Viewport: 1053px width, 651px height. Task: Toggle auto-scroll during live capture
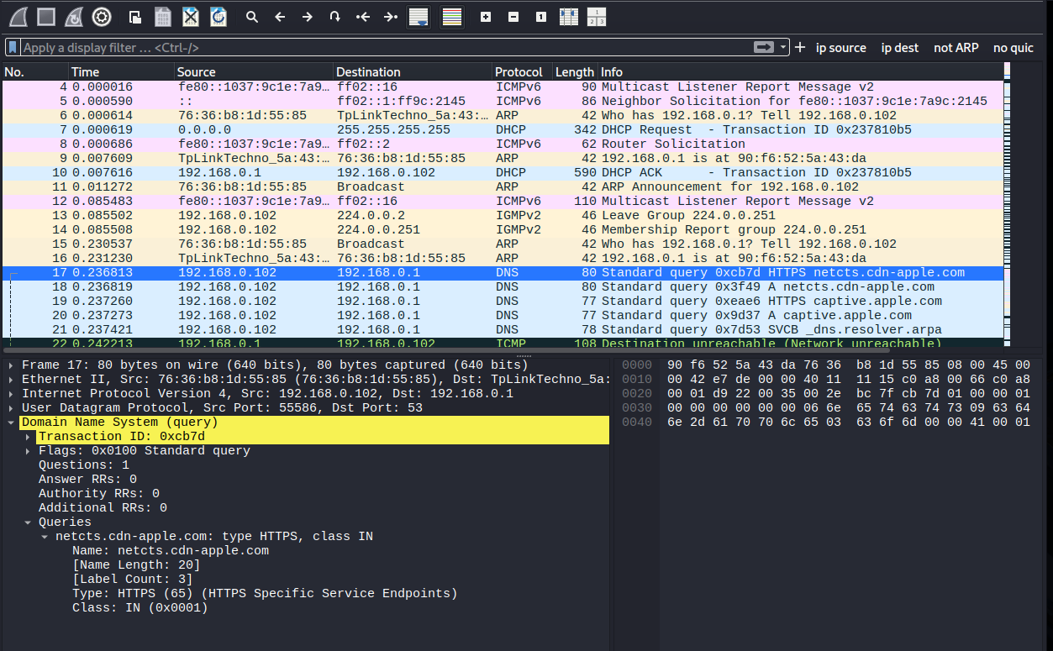[x=418, y=16]
